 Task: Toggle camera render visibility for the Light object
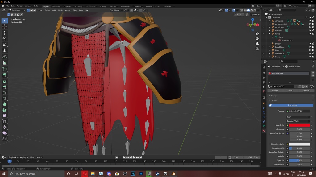pyautogui.click(x=313, y=50)
